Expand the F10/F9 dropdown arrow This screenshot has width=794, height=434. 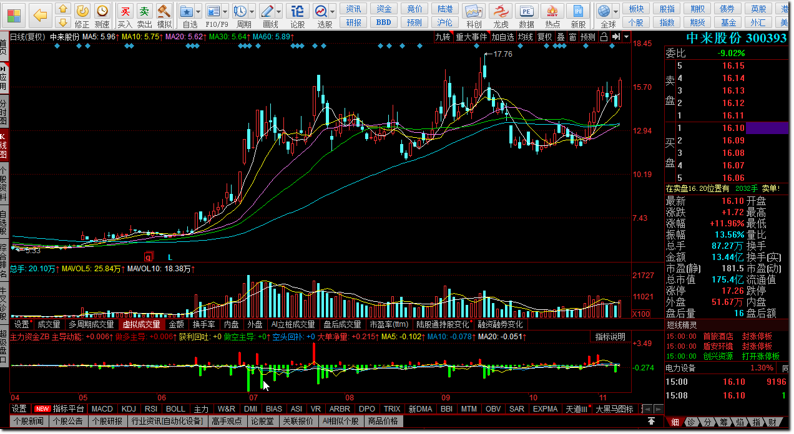coord(225,12)
